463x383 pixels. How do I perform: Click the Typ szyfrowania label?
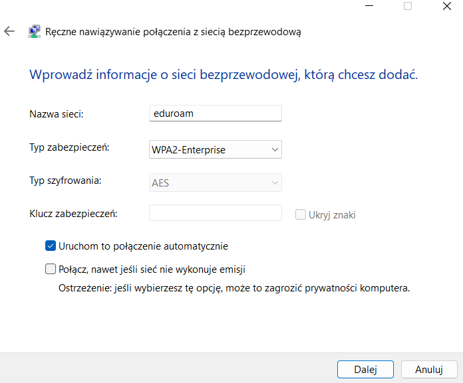pos(65,181)
